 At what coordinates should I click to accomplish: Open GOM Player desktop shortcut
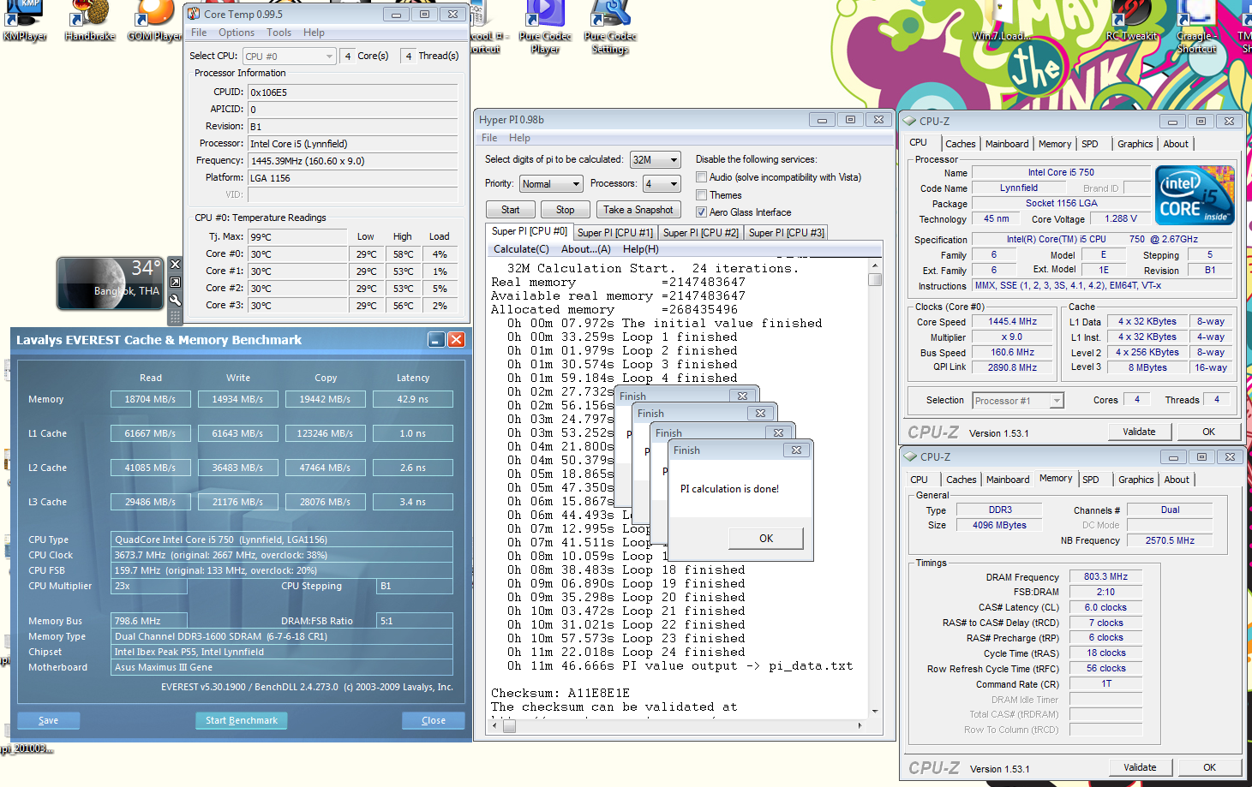click(x=154, y=19)
